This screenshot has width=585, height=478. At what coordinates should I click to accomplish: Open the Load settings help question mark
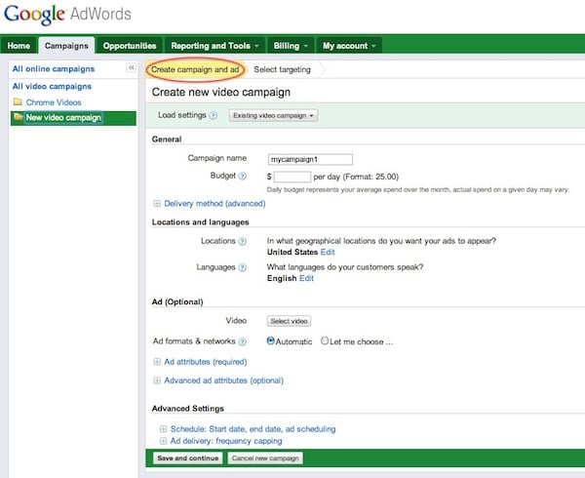pos(213,116)
